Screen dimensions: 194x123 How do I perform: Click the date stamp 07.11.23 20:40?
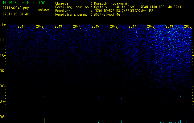(16, 14)
